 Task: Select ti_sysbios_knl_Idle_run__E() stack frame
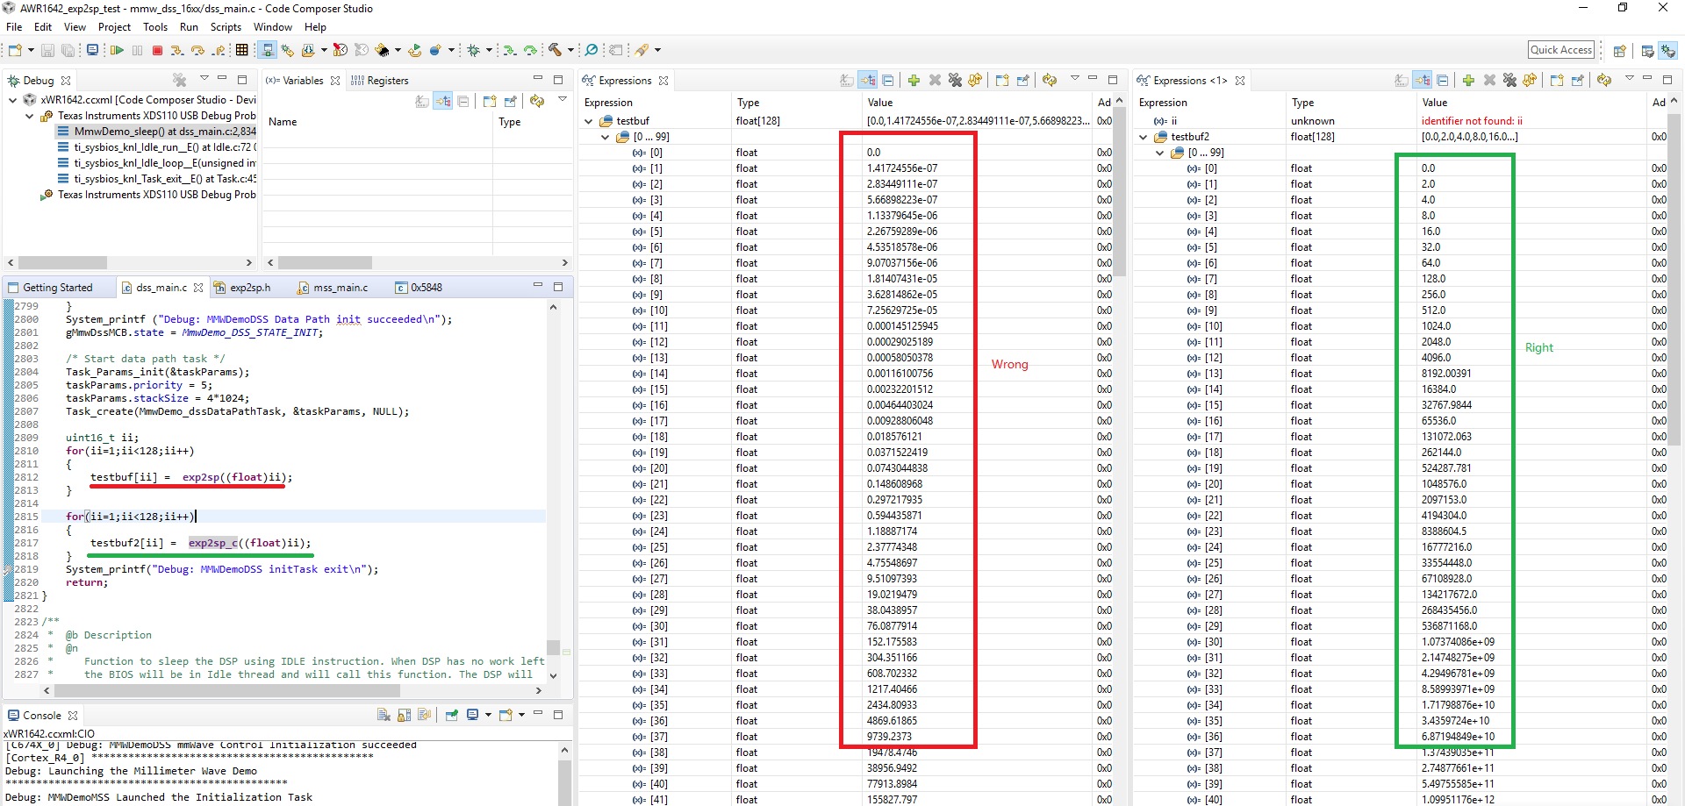tap(157, 147)
